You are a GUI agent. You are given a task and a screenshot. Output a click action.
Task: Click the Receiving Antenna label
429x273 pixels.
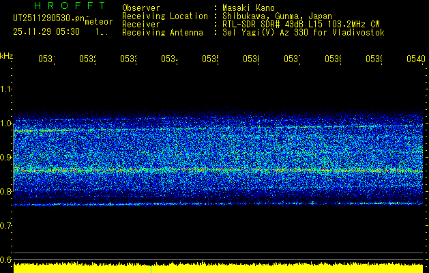click(x=162, y=33)
